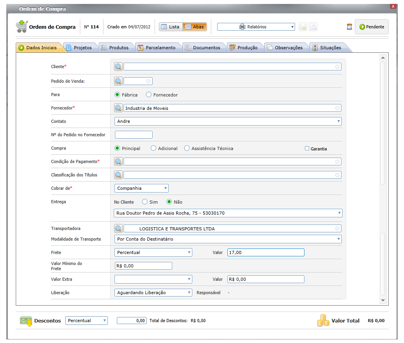
Task: Open the Relatórios dropdown
Action: (x=256, y=27)
